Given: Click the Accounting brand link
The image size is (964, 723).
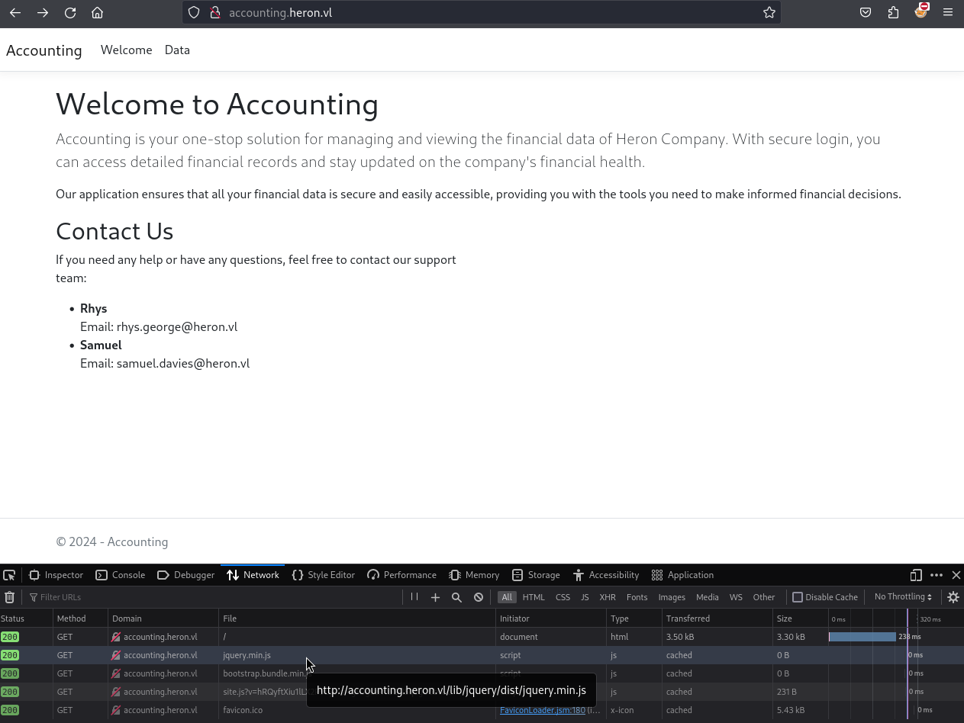Looking at the screenshot, I should 44,50.
